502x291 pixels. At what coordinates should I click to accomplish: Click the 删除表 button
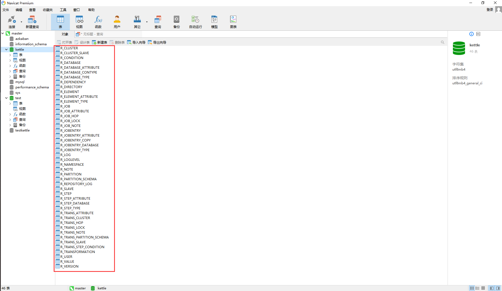117,42
